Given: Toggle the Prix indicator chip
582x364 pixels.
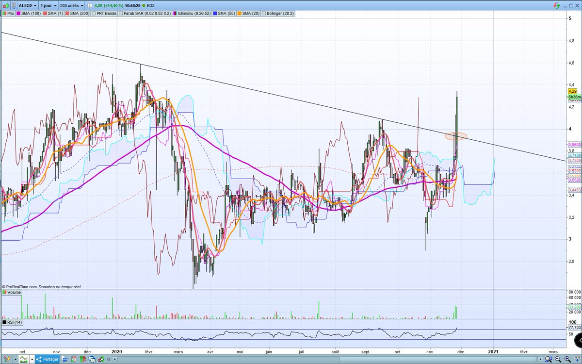Looking at the screenshot, I should [8, 14].
